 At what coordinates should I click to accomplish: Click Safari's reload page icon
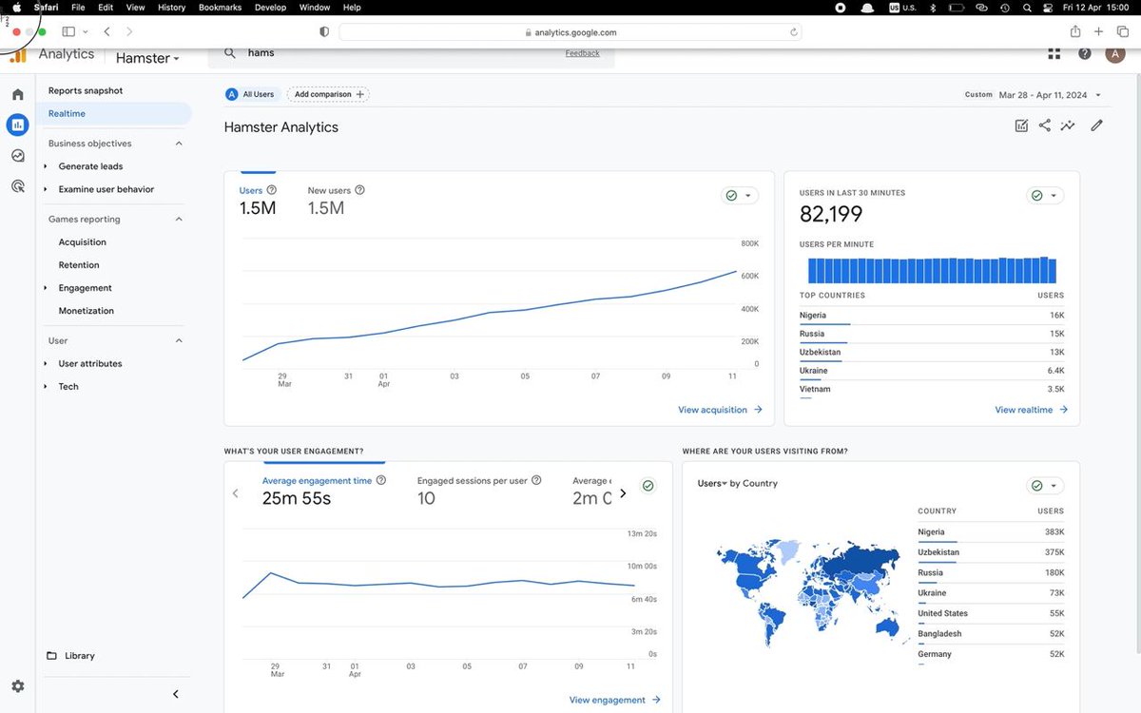[793, 31]
